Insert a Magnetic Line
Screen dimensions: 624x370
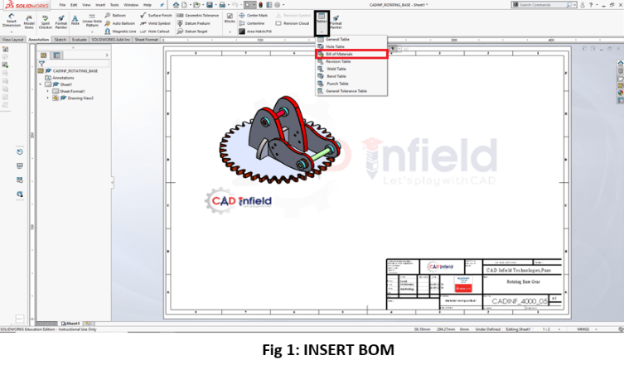120,31
